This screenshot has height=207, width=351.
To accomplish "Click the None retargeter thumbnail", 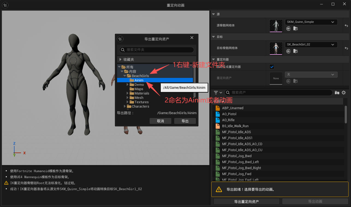I will pyautogui.click(x=276, y=78).
